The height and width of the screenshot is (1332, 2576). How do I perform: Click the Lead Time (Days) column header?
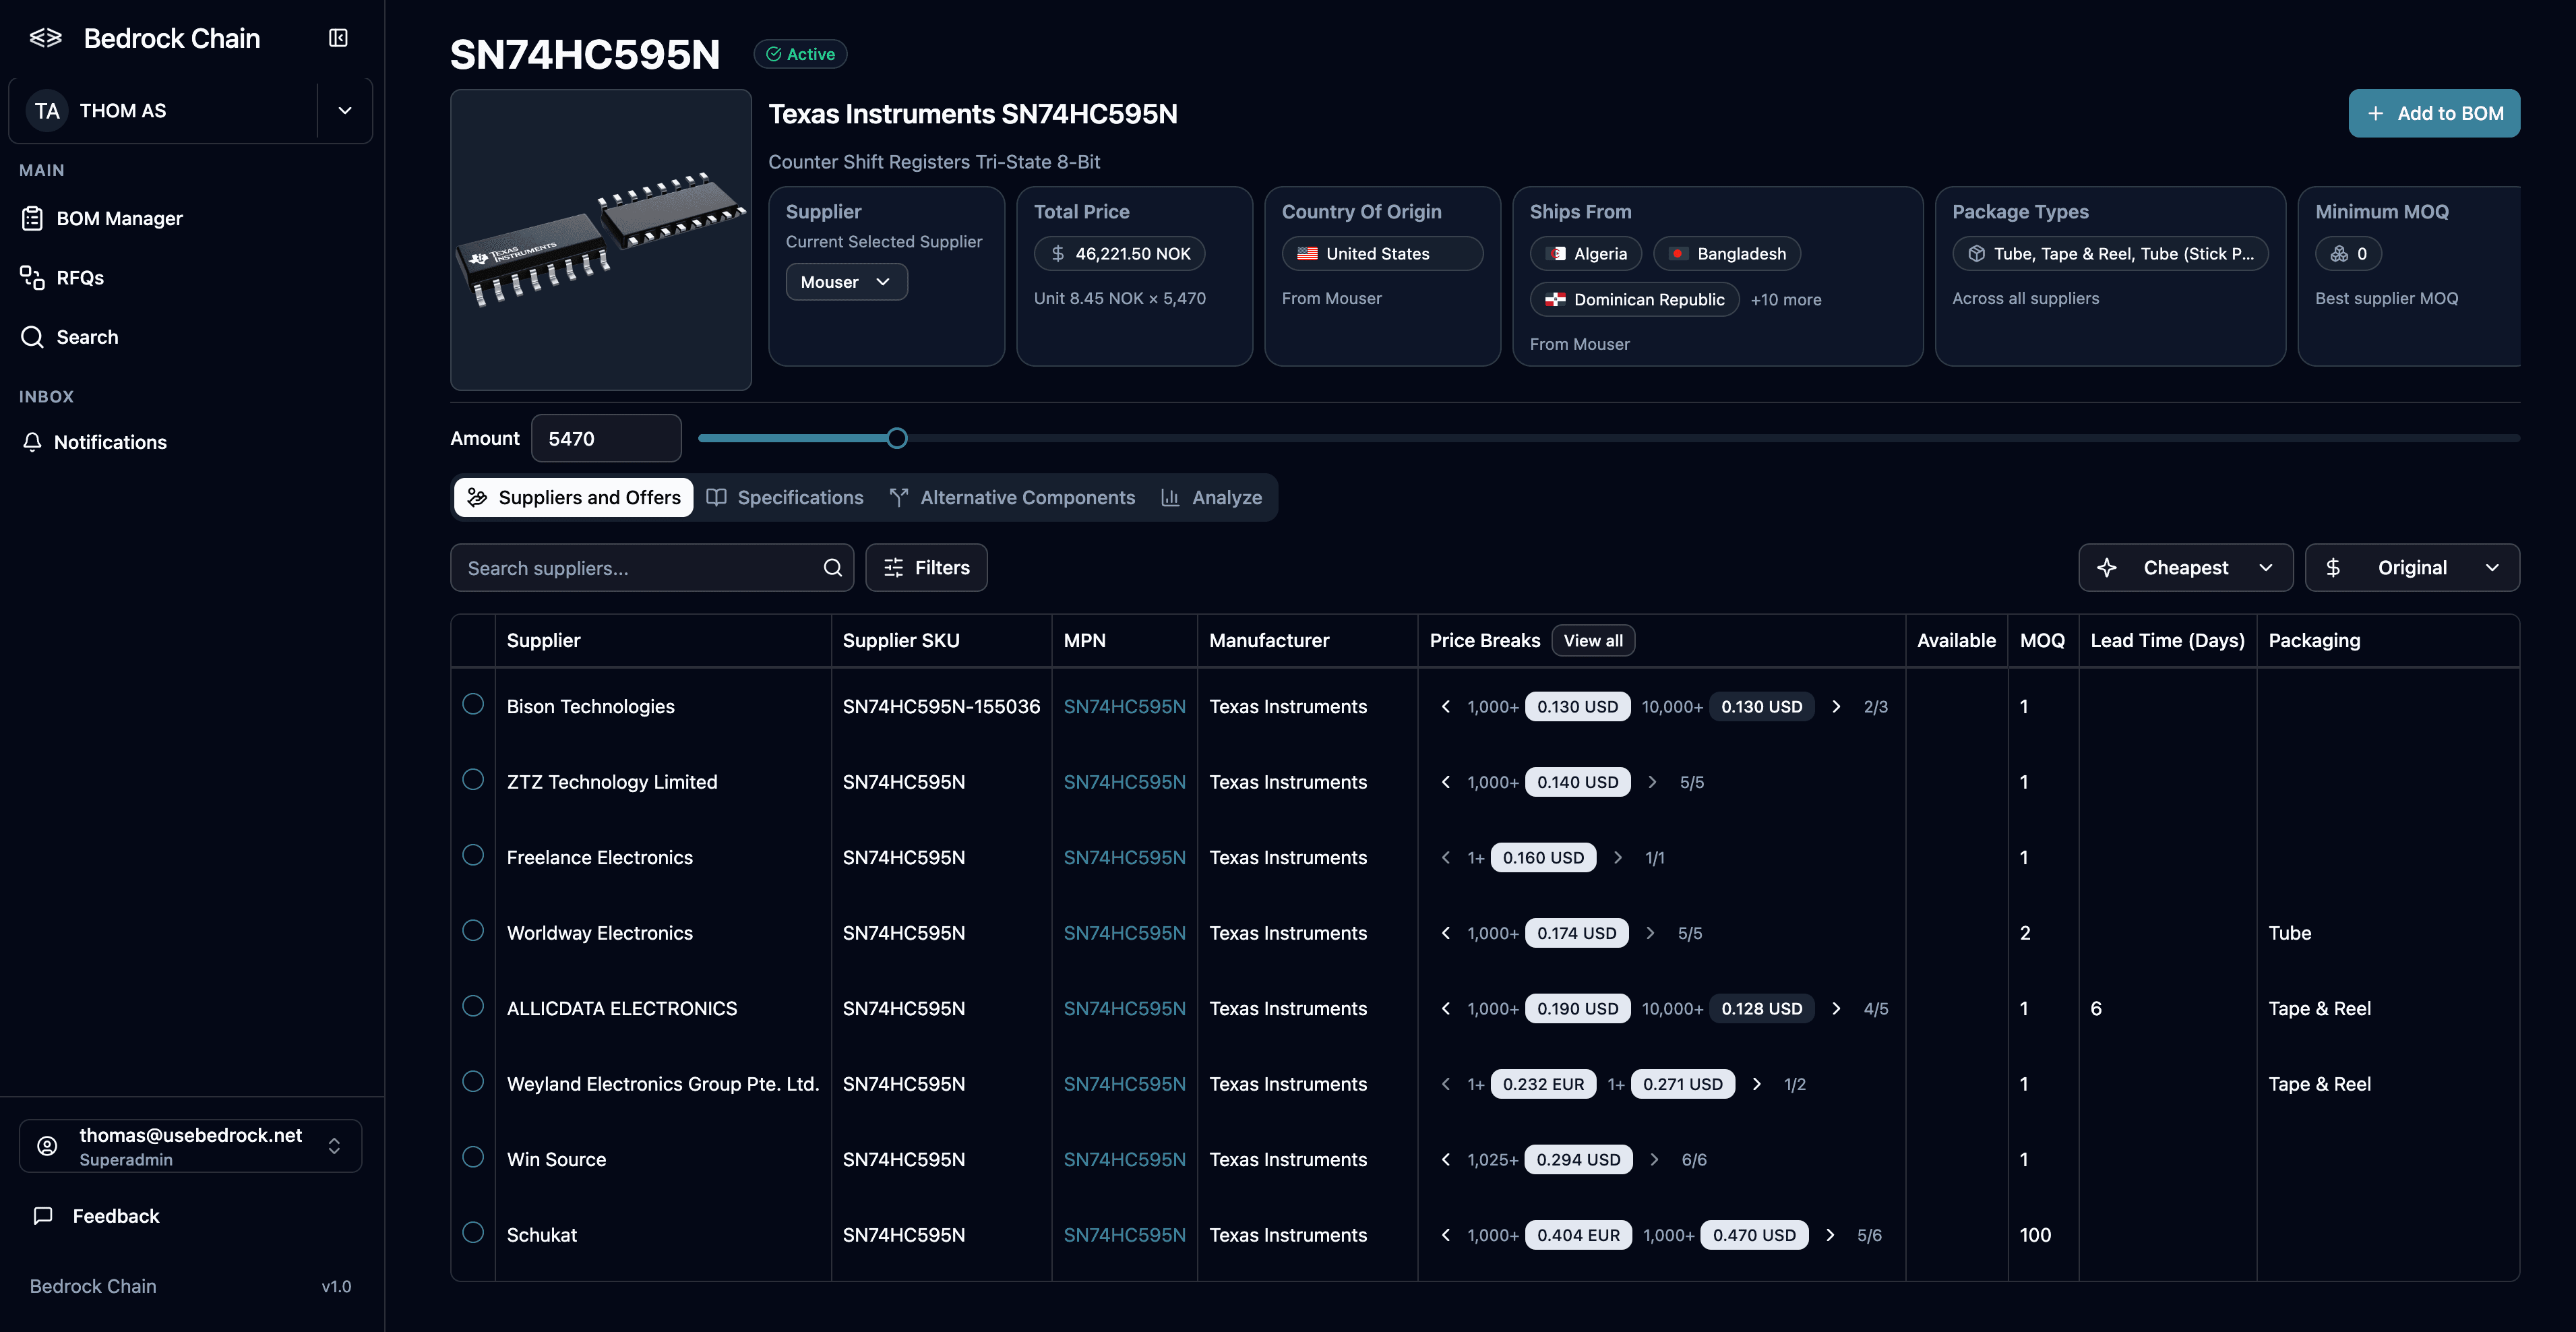tap(2167, 641)
